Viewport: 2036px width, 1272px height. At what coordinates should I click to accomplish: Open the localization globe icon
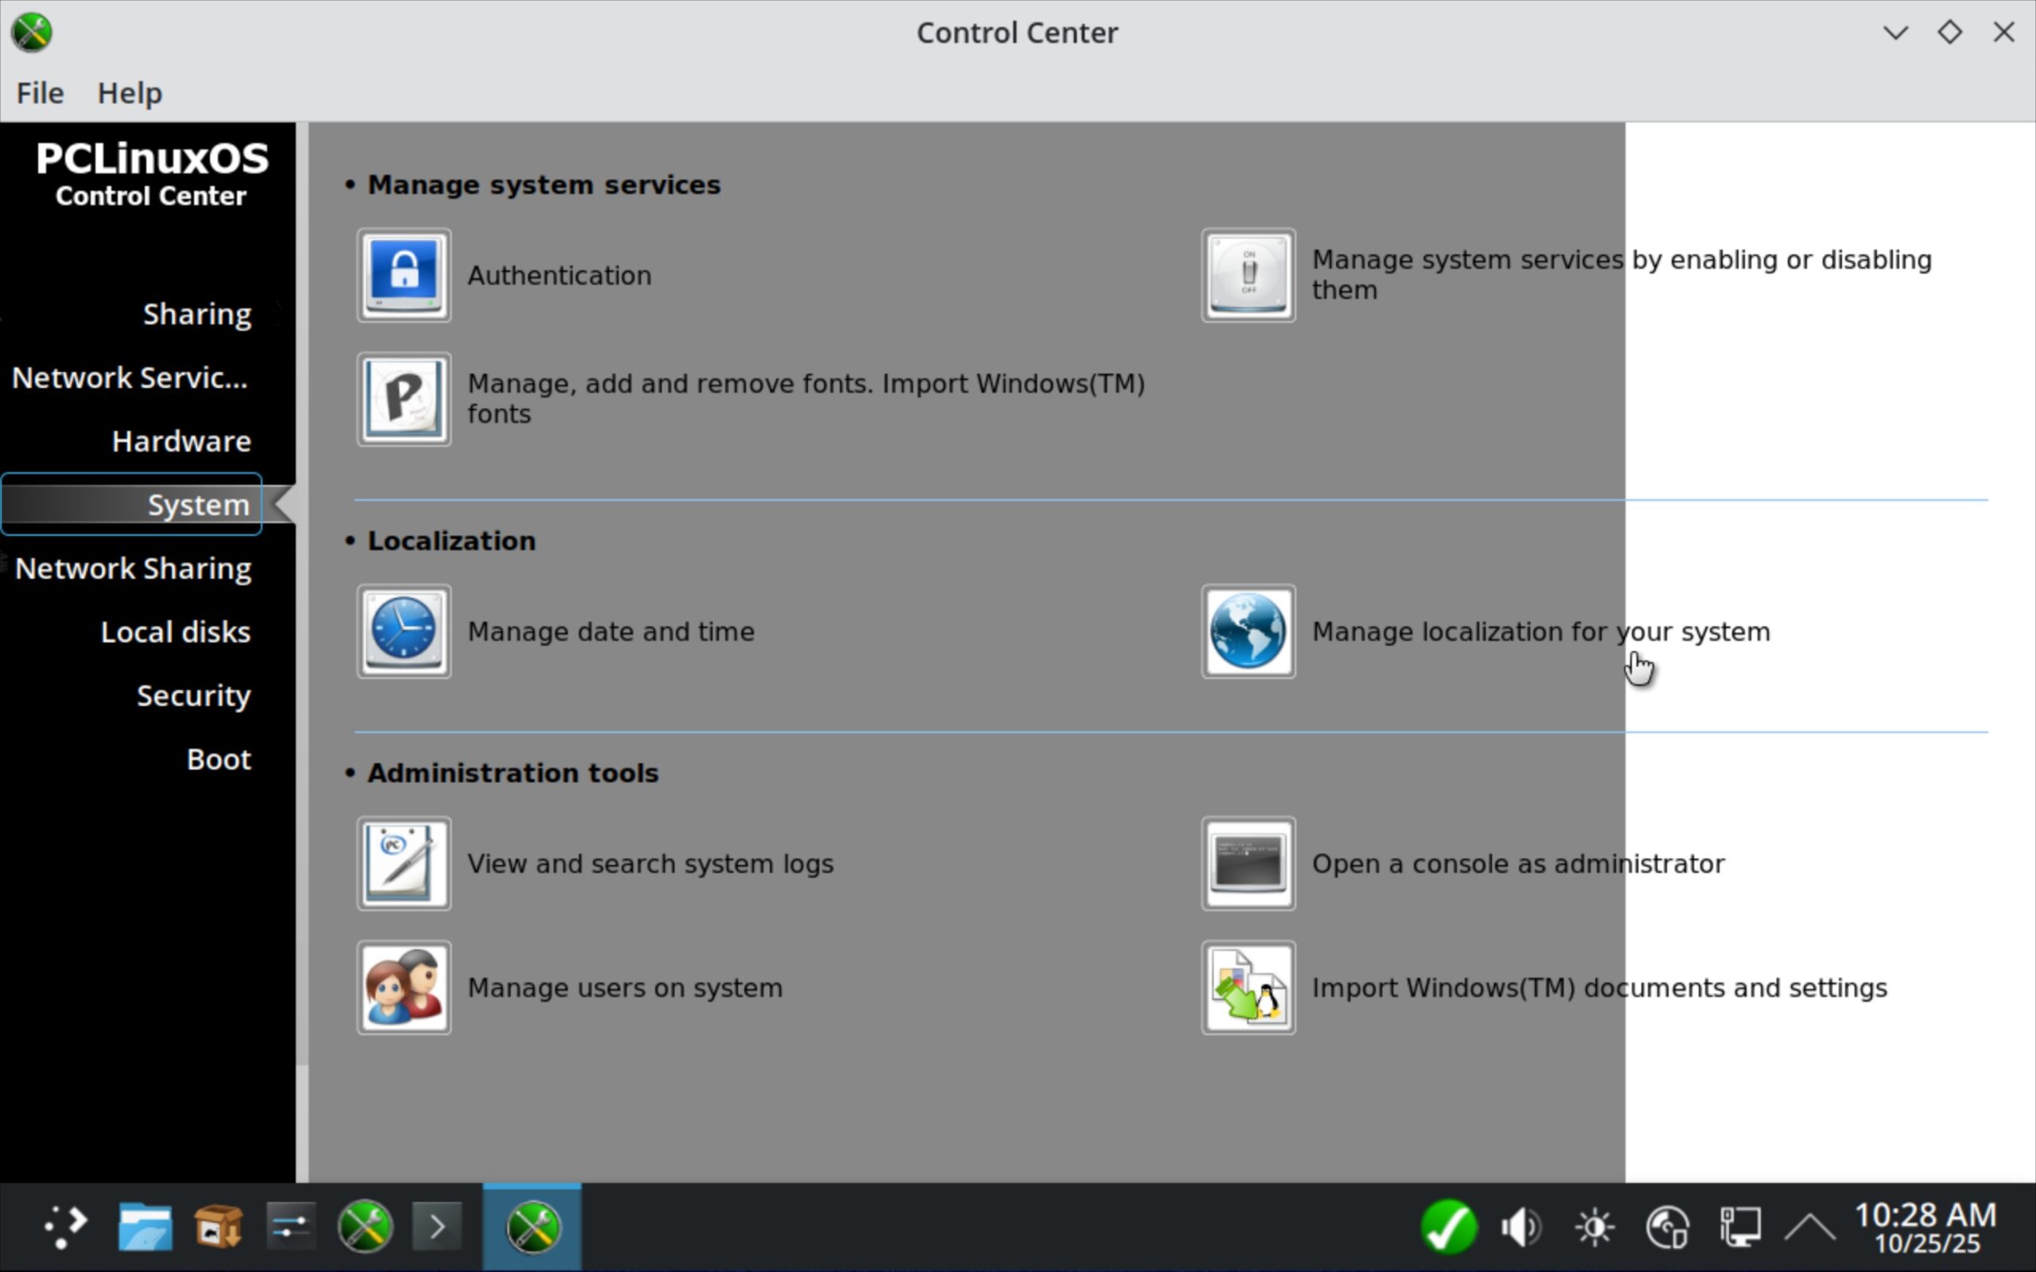(1248, 632)
